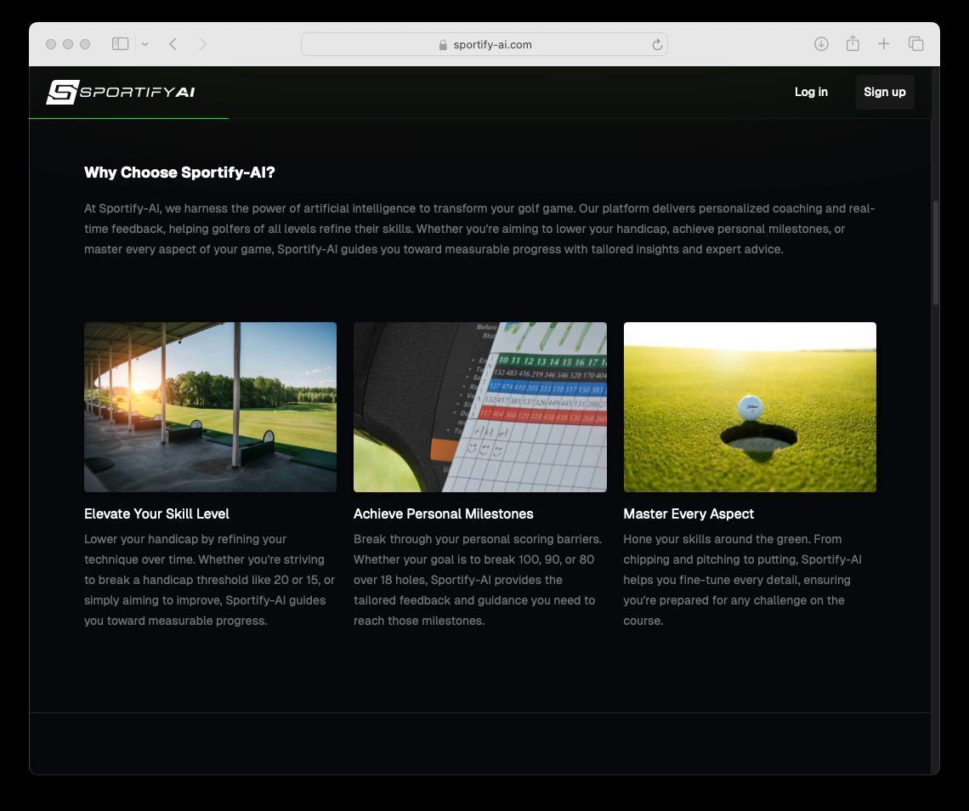
Task: Click the Sign up button
Action: [x=884, y=92]
